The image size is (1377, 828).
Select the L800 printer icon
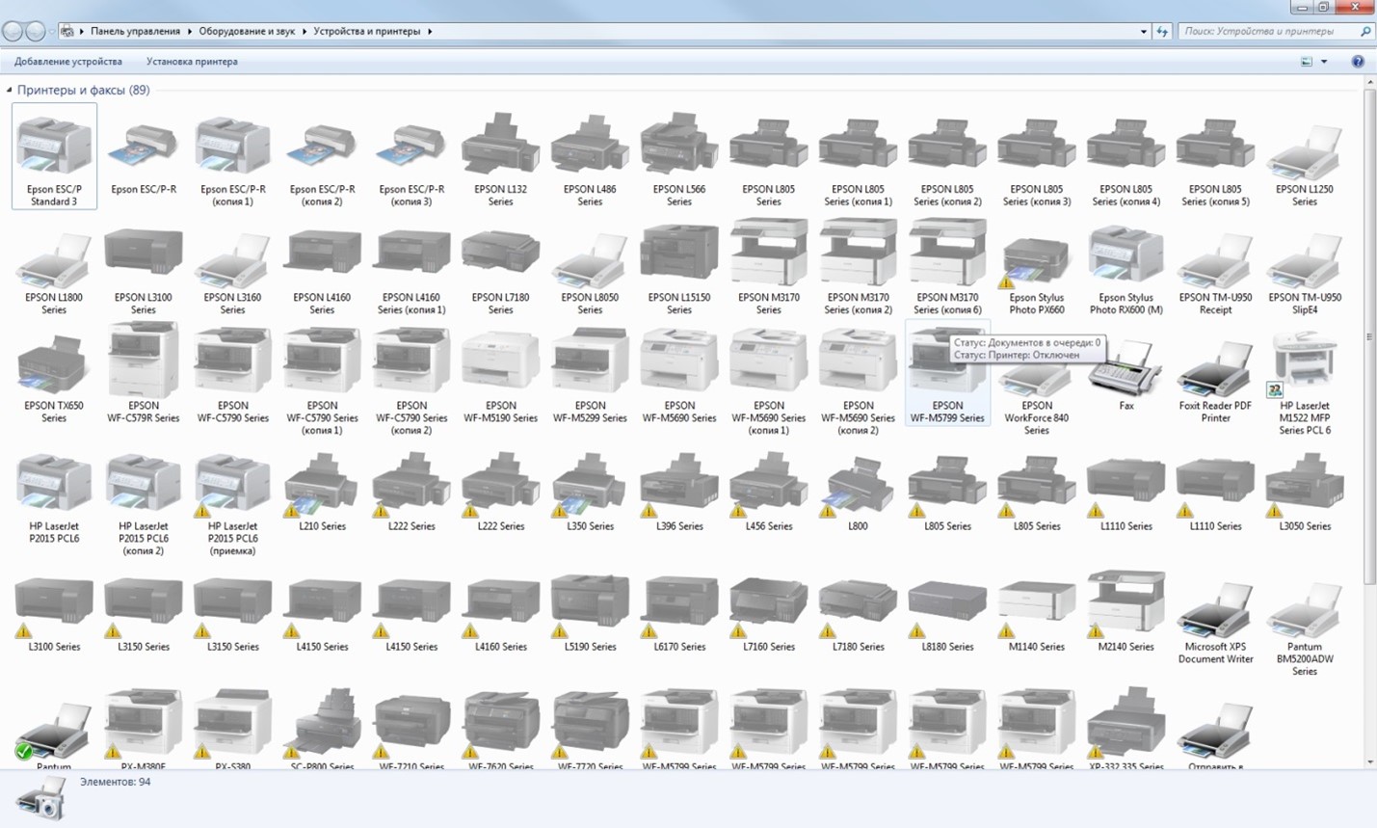click(858, 486)
